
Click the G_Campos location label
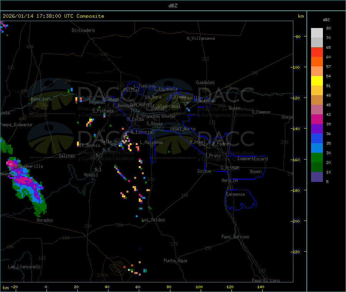(x=261, y=112)
